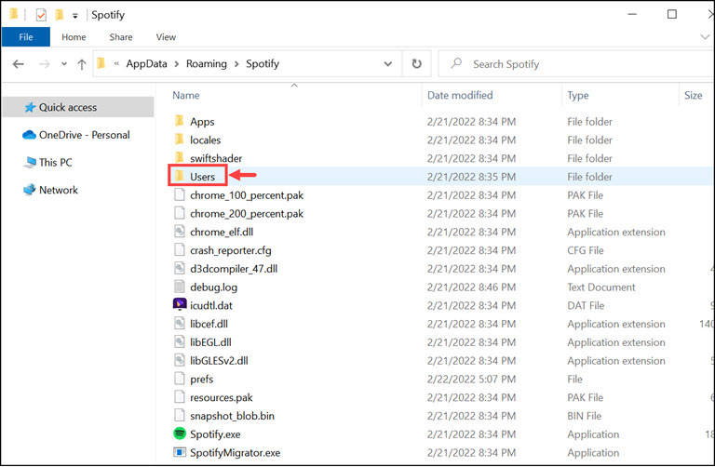Expand the ribbon with the chevron
Image resolution: width=715 pixels, height=467 pixels.
click(x=705, y=37)
